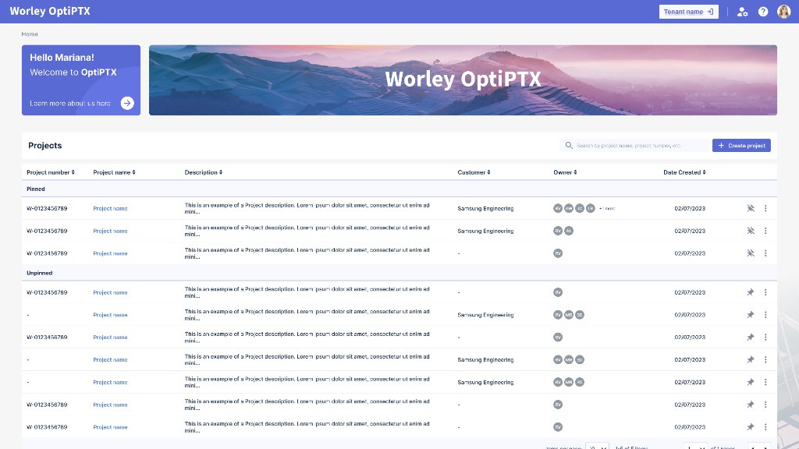Pin the last visible unpinned project
This screenshot has height=449, width=799.
751,426
